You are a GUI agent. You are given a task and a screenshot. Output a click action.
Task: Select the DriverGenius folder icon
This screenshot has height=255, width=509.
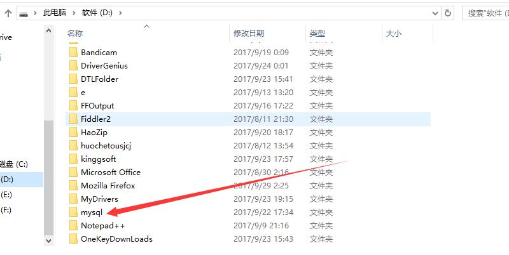click(x=73, y=66)
